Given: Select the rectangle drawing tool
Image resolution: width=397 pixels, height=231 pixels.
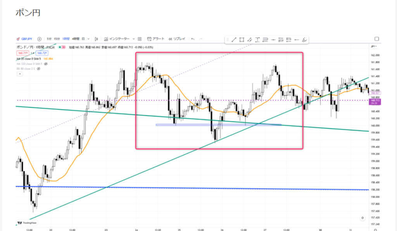Looking at the screenshot, I should point(242,39).
